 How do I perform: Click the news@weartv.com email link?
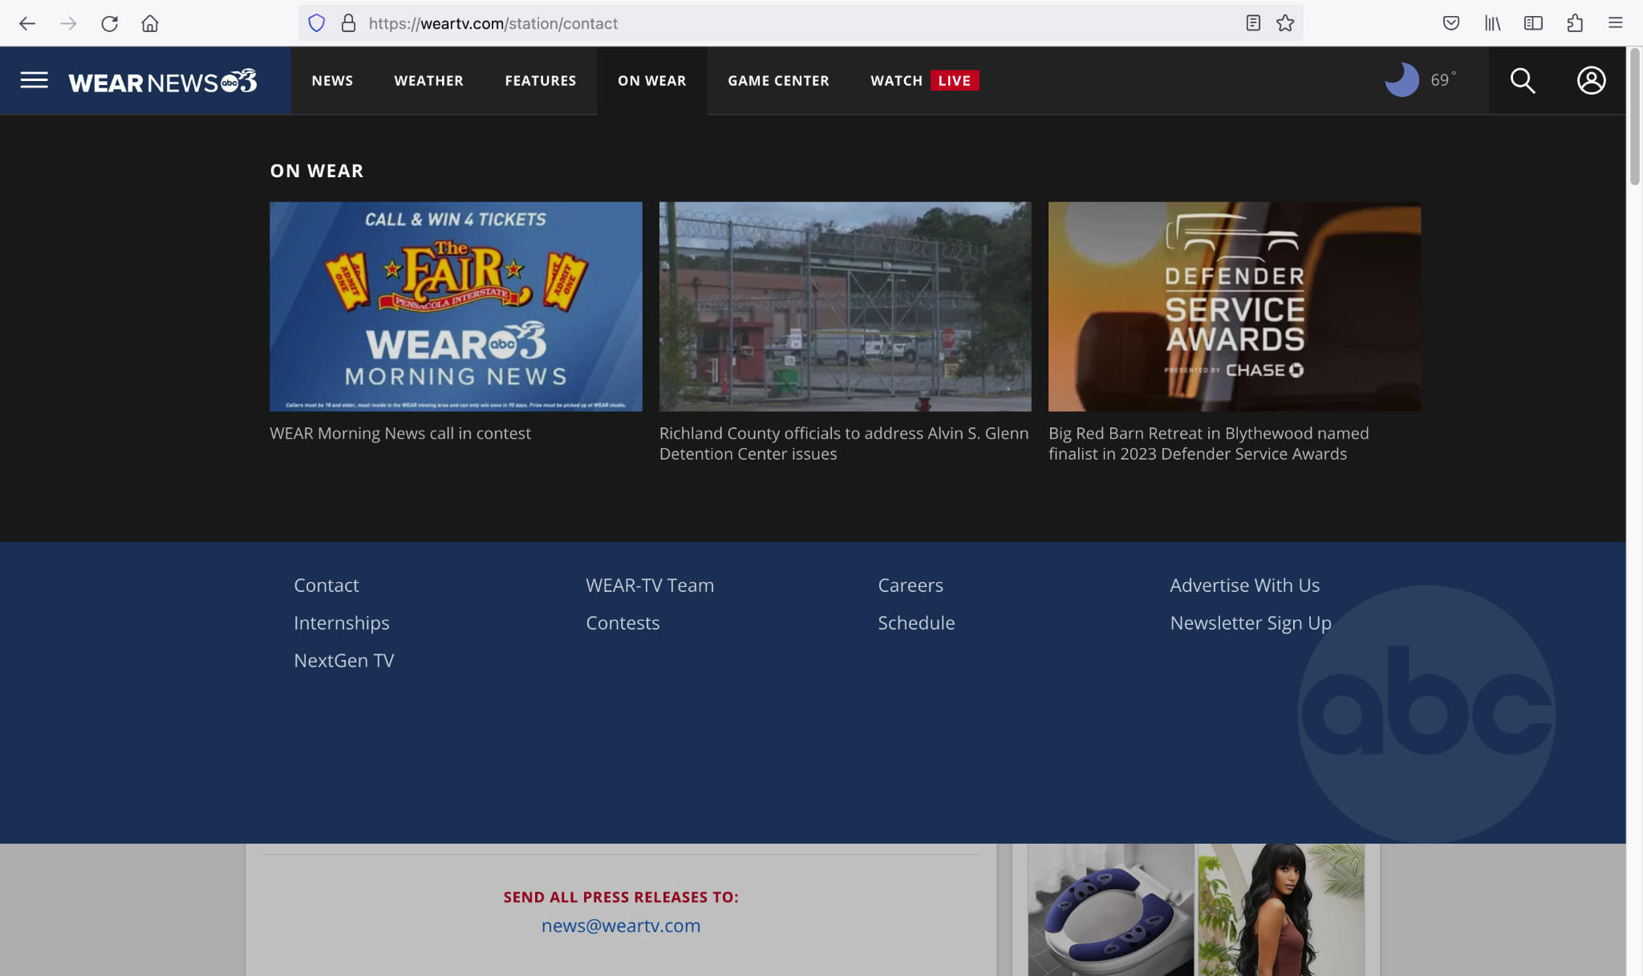point(620,925)
